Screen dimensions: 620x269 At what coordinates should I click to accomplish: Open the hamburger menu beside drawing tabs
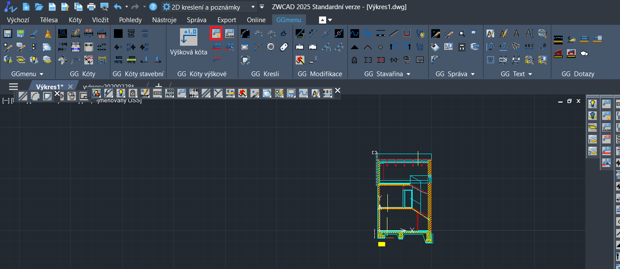[13, 86]
